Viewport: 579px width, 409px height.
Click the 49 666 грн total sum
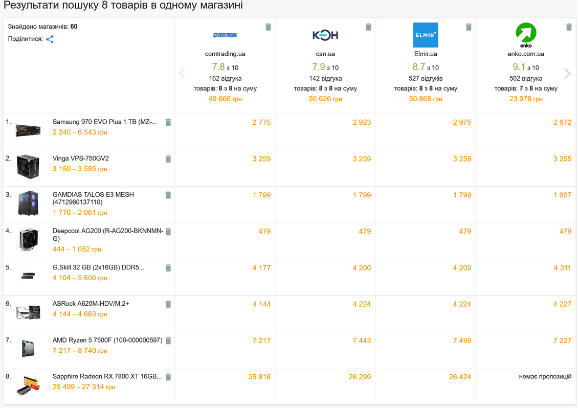226,99
